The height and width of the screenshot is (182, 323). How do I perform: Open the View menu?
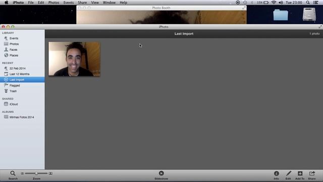[95, 3]
